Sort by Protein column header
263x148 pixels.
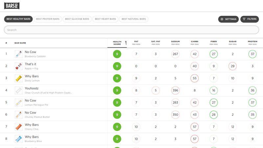pyautogui.click(x=252, y=43)
